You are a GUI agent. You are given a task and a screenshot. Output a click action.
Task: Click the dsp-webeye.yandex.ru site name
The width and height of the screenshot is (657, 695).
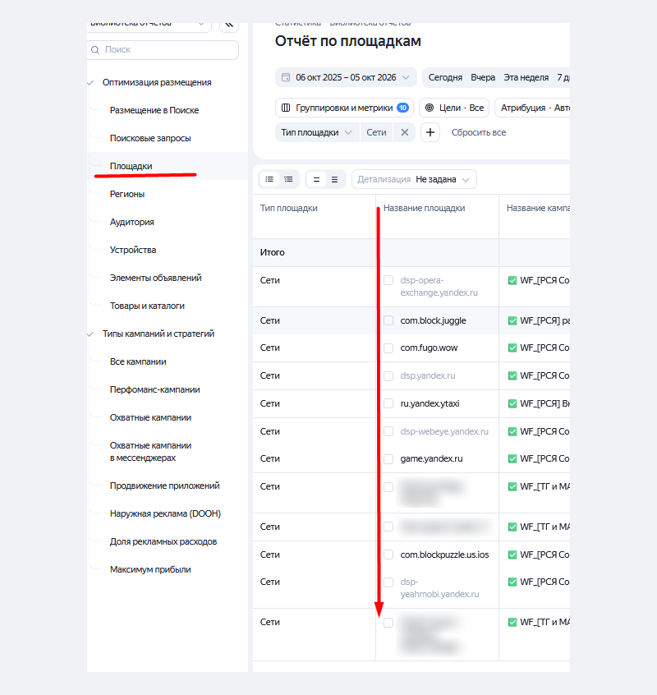[444, 432]
